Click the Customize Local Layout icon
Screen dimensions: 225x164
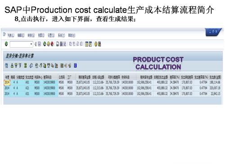point(99,44)
